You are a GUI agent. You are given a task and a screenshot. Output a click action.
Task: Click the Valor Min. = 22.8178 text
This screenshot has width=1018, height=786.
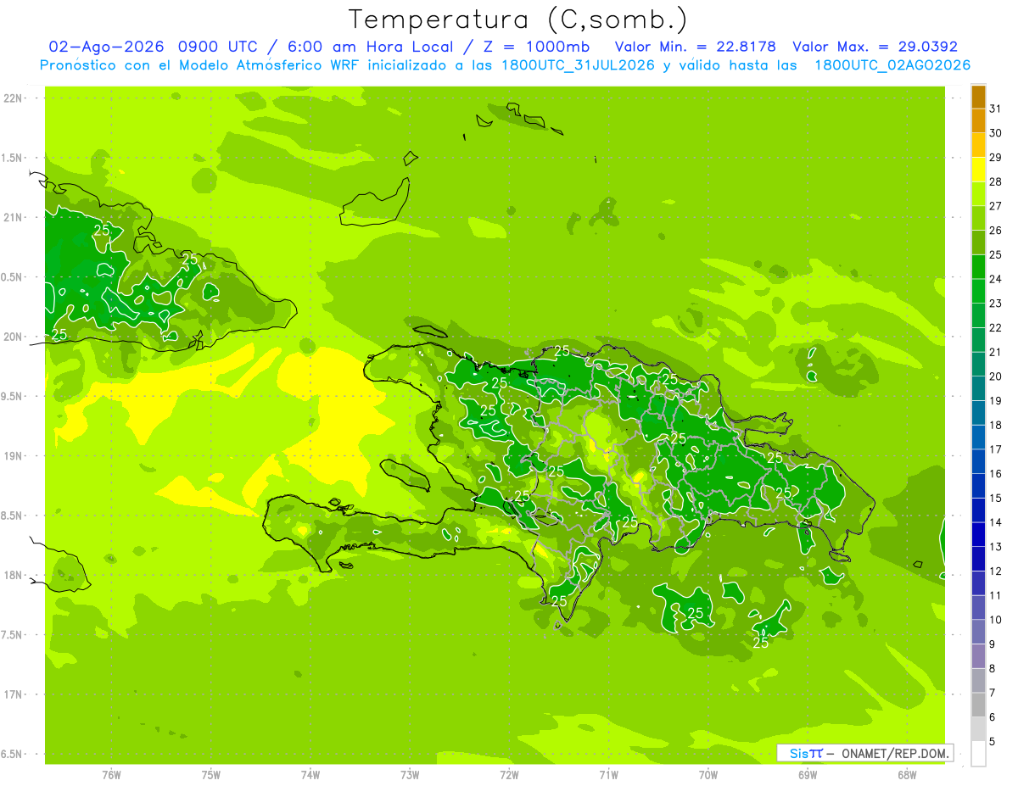[x=696, y=47]
